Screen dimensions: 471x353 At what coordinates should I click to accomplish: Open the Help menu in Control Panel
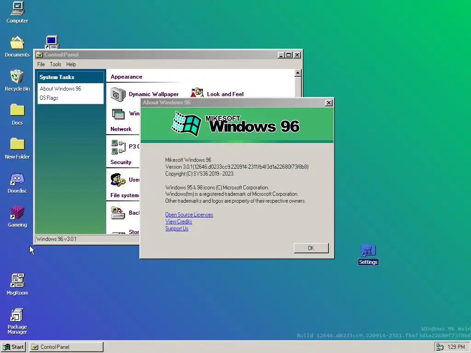coord(71,64)
